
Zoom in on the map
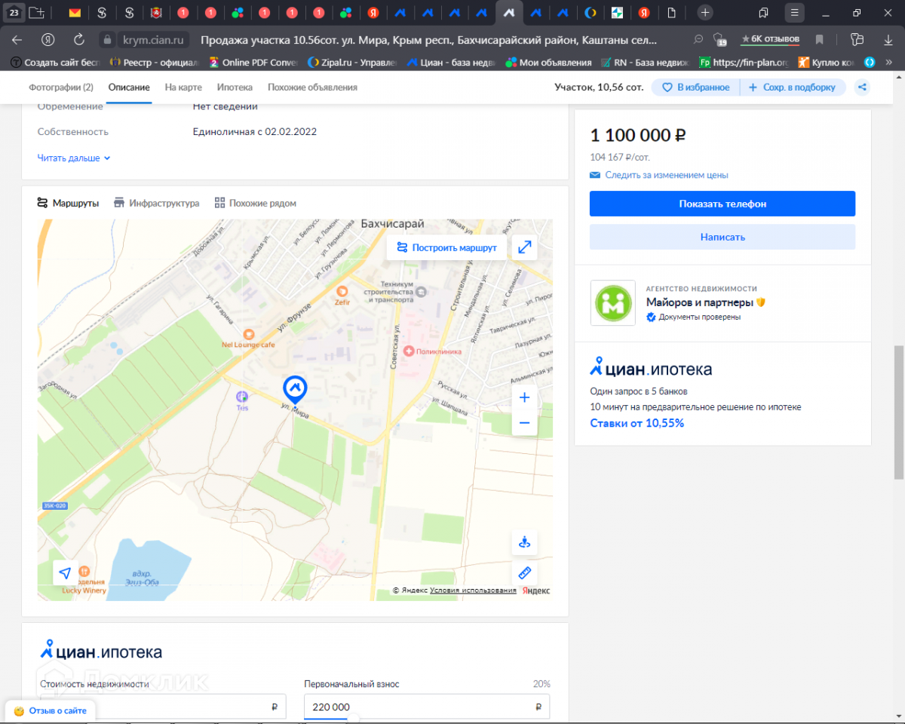click(x=524, y=397)
